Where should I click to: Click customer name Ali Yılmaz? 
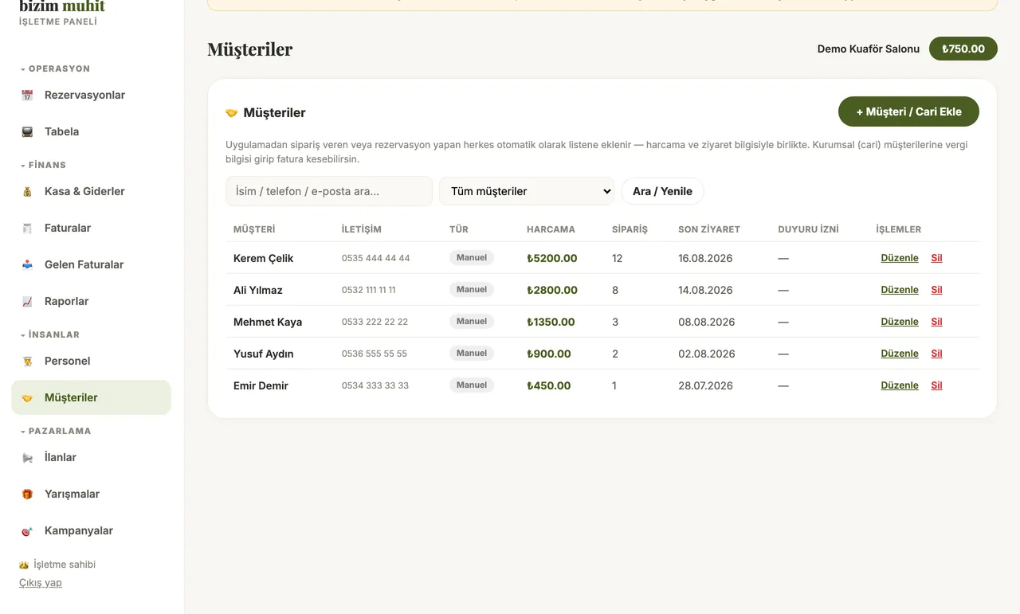pos(258,290)
